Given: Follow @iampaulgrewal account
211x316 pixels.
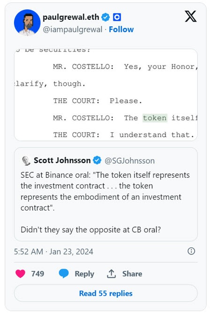Looking at the screenshot, I should (121, 30).
